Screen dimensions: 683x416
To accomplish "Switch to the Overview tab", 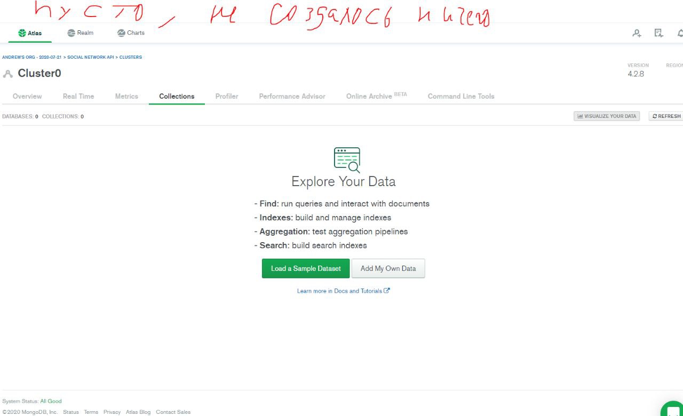I will [27, 96].
